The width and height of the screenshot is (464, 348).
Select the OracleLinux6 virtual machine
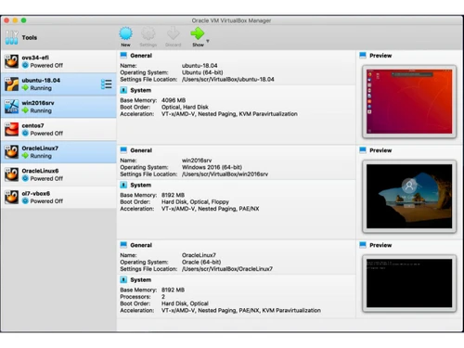click(58, 174)
